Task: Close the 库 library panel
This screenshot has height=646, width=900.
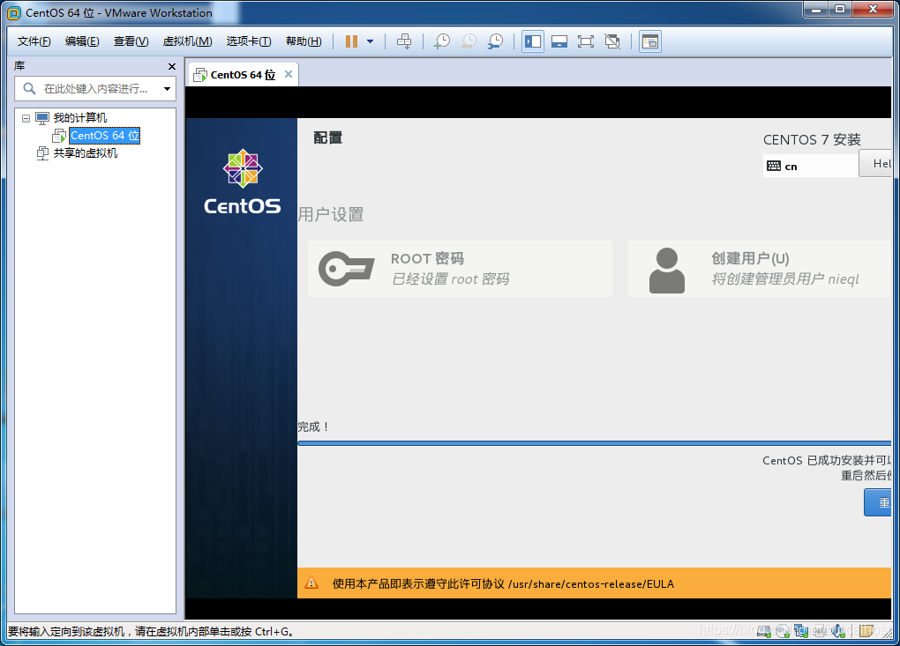Action: click(172, 66)
